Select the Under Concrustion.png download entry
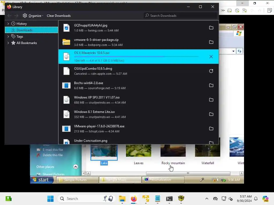 click(x=138, y=141)
